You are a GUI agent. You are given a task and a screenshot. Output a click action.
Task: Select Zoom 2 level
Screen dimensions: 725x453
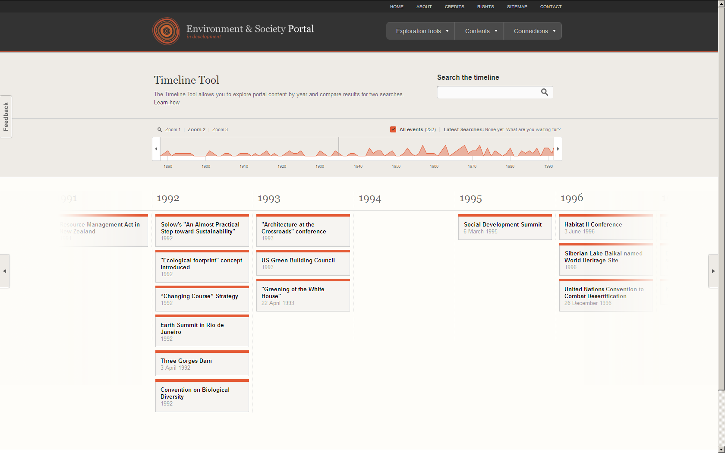pos(196,129)
